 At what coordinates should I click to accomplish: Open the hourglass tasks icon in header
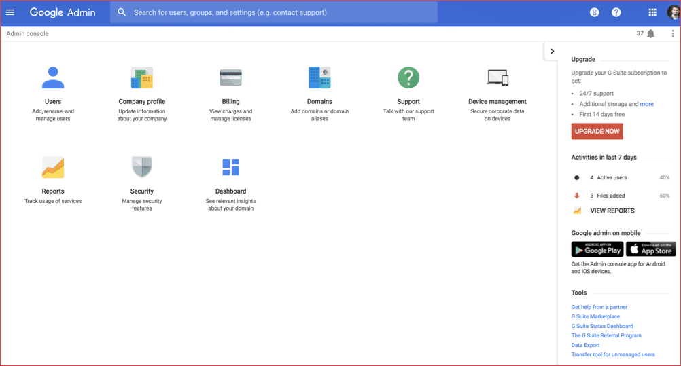[x=595, y=12]
